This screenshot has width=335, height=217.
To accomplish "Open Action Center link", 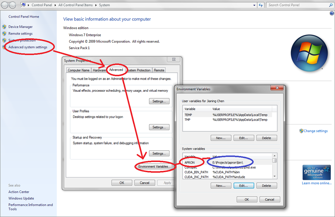I will click(x=19, y=192).
